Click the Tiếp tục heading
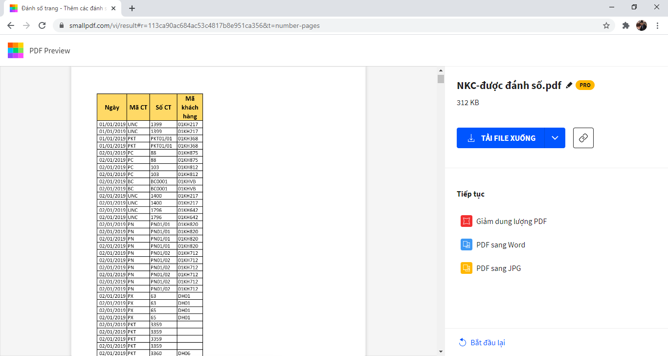Screen dimensions: 668x356 (470, 194)
